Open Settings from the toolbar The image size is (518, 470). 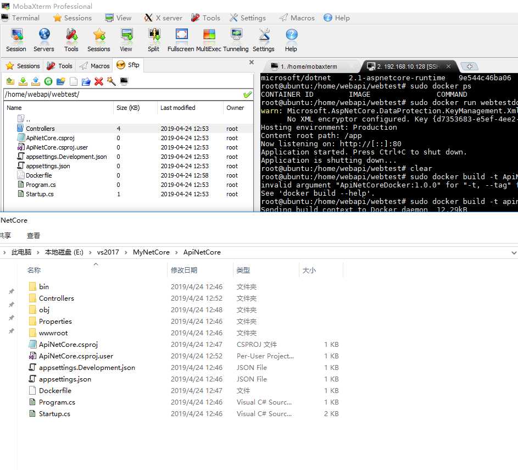(264, 40)
